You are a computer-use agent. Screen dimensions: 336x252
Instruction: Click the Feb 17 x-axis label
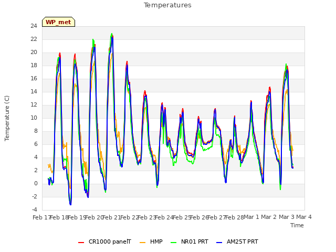[x=41, y=217]
